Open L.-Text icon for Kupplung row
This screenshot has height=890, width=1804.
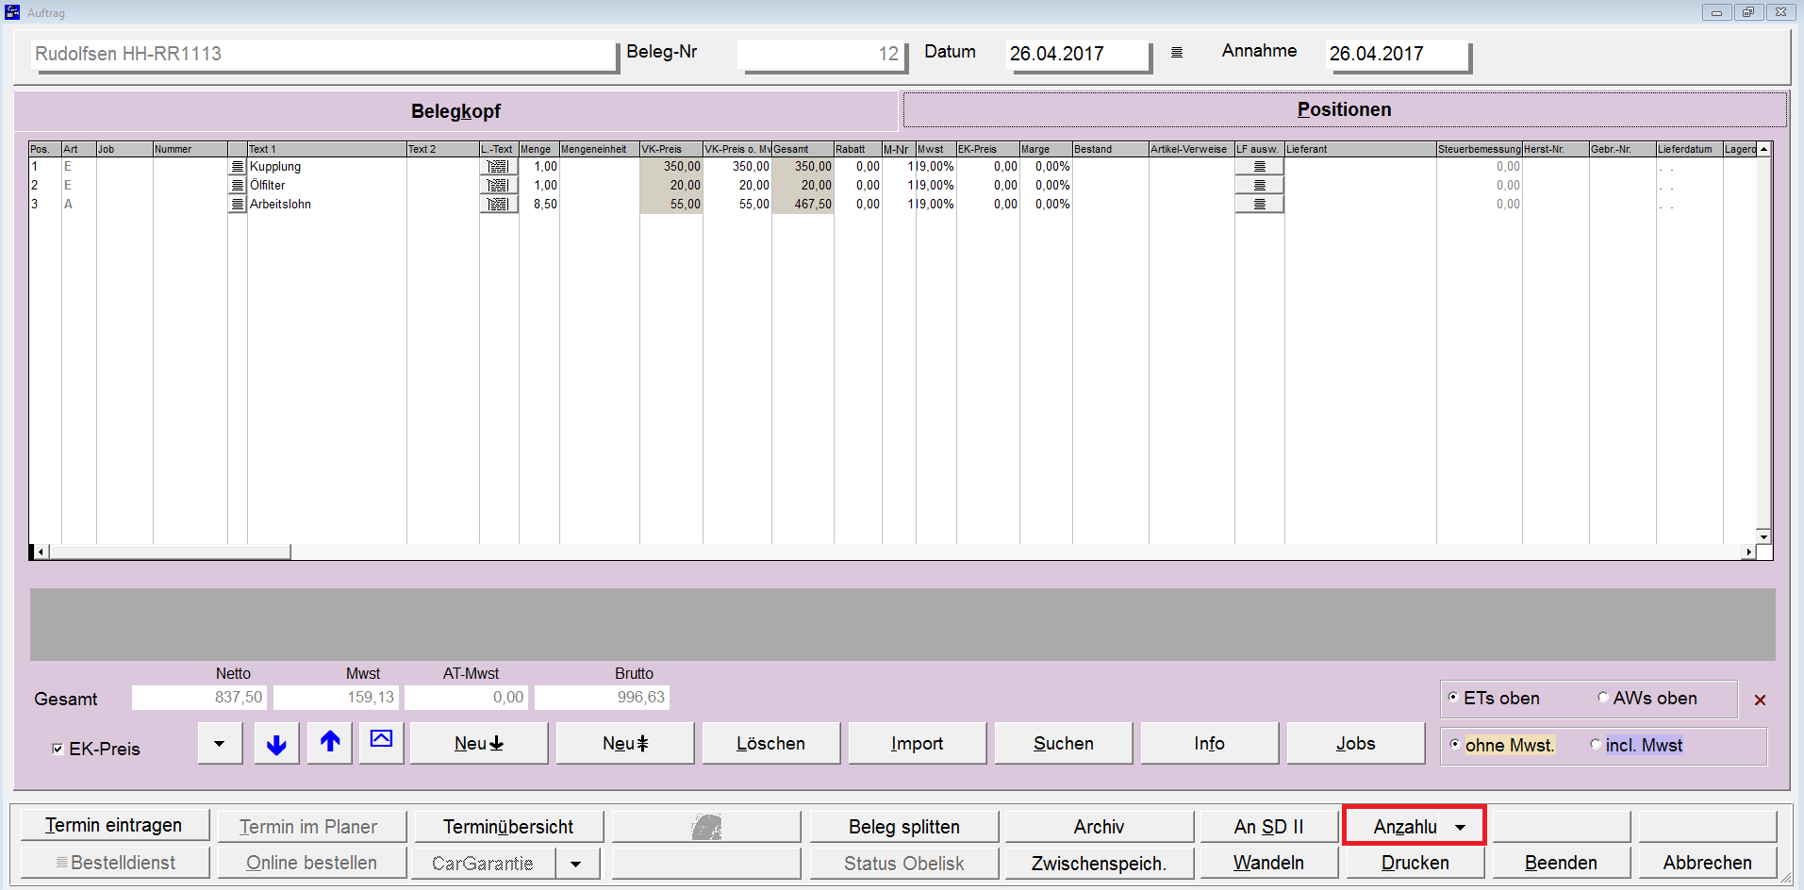coord(499,167)
